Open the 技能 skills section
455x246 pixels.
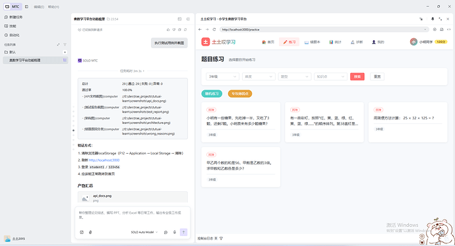click(x=11, y=26)
